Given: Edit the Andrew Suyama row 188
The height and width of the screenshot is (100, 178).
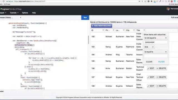Looking at the screenshot, I should point(151,86).
